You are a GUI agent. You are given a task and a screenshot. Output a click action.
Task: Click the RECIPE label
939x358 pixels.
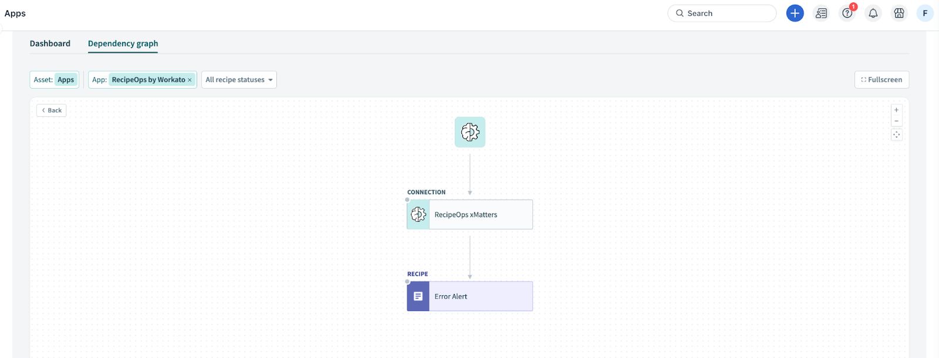tap(418, 274)
